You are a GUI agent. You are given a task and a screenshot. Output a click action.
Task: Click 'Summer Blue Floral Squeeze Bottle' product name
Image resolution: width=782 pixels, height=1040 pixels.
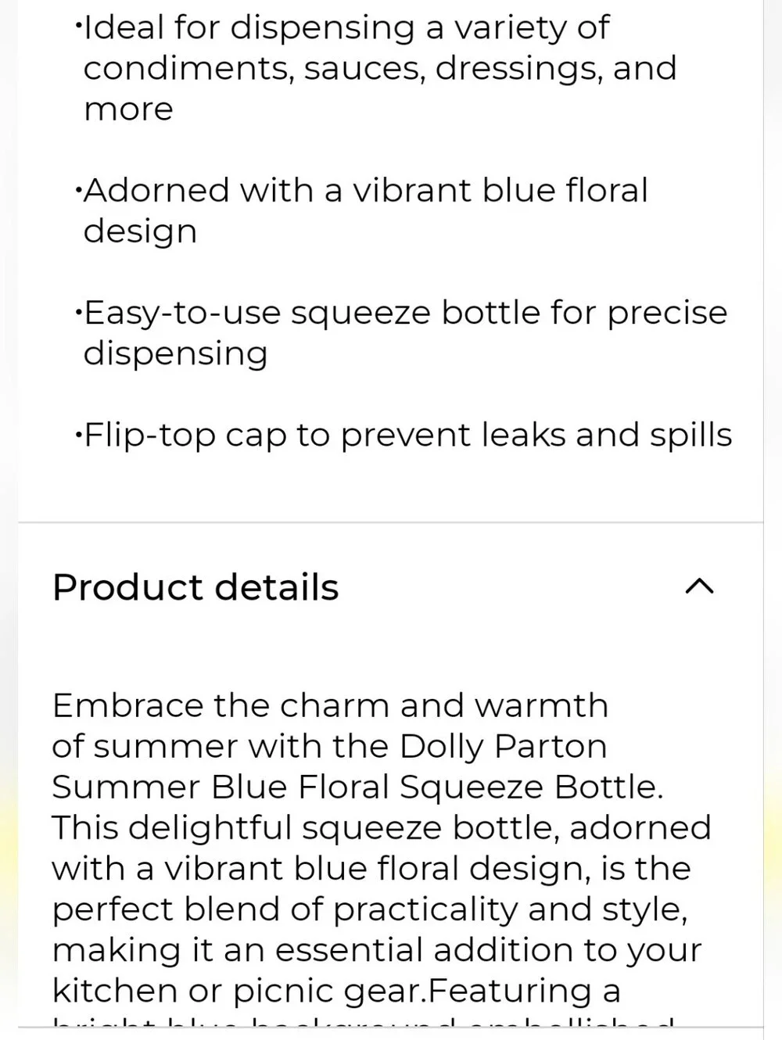tap(356, 787)
